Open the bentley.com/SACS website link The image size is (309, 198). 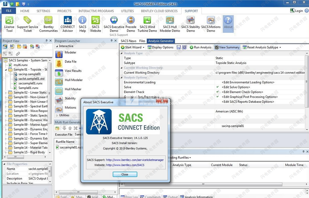click(x=125, y=165)
